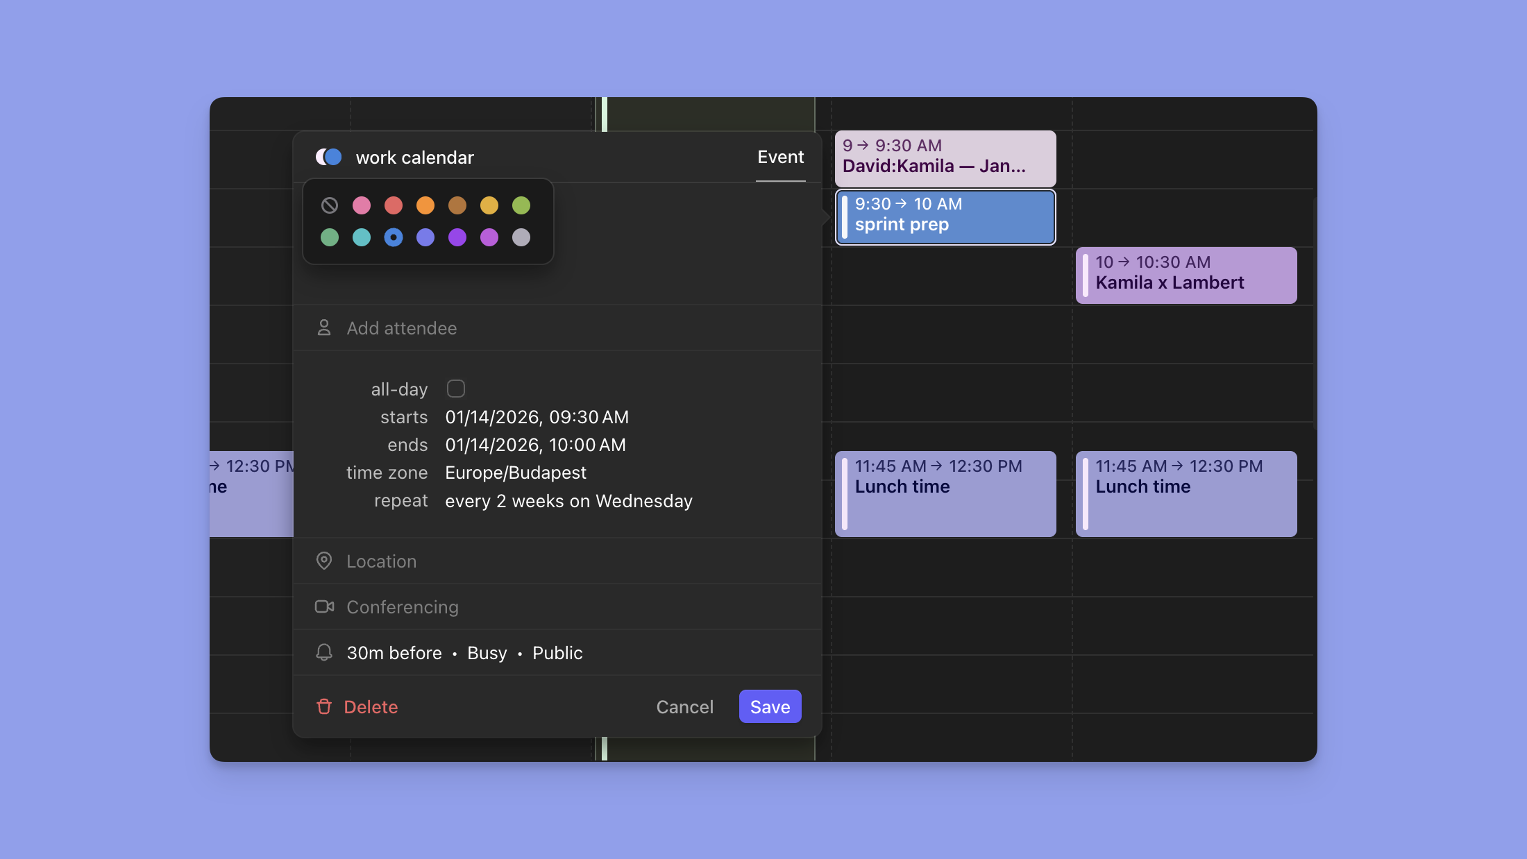The height and width of the screenshot is (859, 1527).
Task: Change the Europe/Budapest time zone
Action: coord(515,473)
